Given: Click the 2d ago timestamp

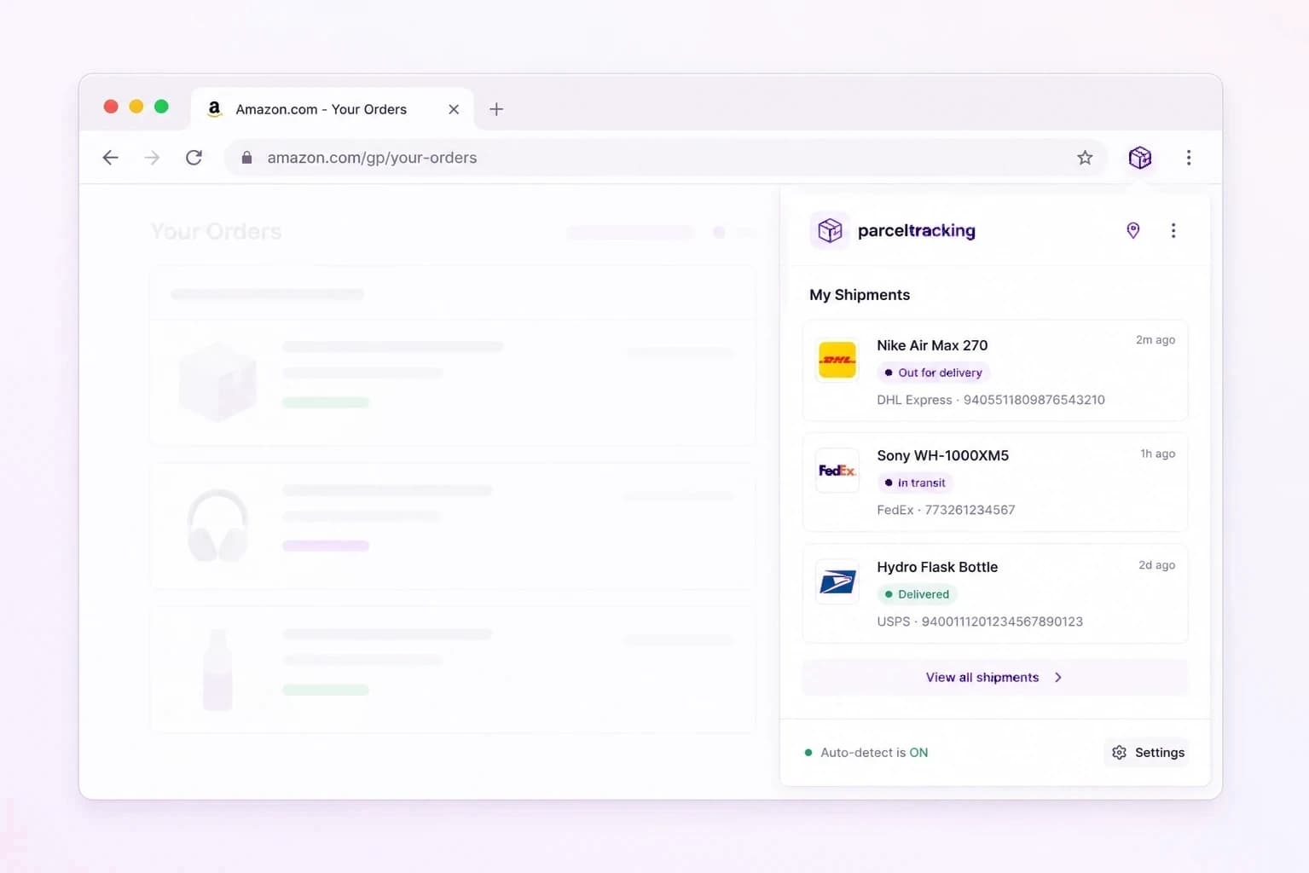Looking at the screenshot, I should click(1157, 565).
